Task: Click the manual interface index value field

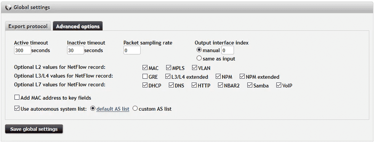Action: coord(228,50)
